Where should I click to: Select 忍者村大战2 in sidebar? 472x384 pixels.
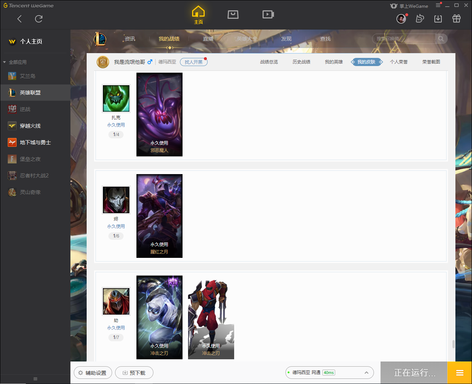[x=35, y=176]
